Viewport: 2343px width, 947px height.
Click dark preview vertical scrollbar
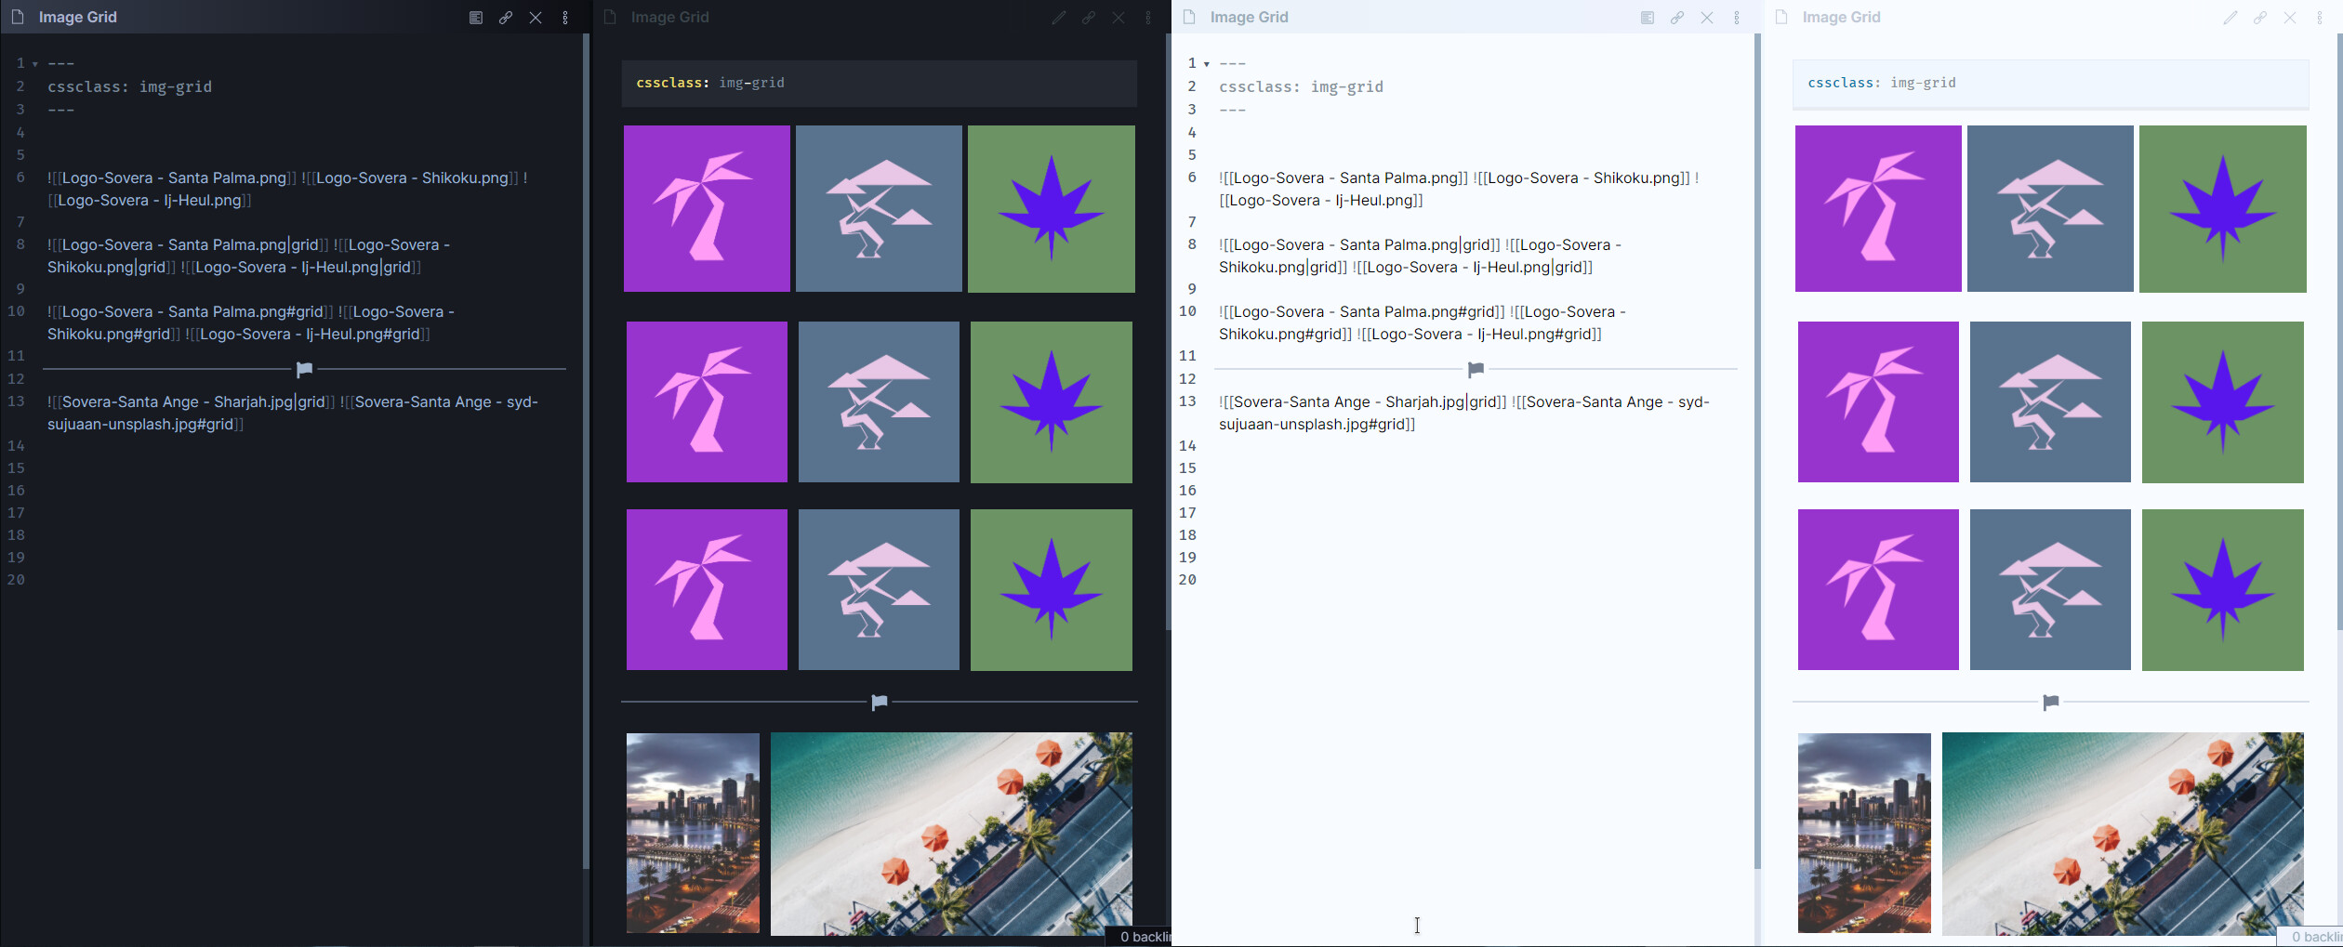(x=1168, y=332)
